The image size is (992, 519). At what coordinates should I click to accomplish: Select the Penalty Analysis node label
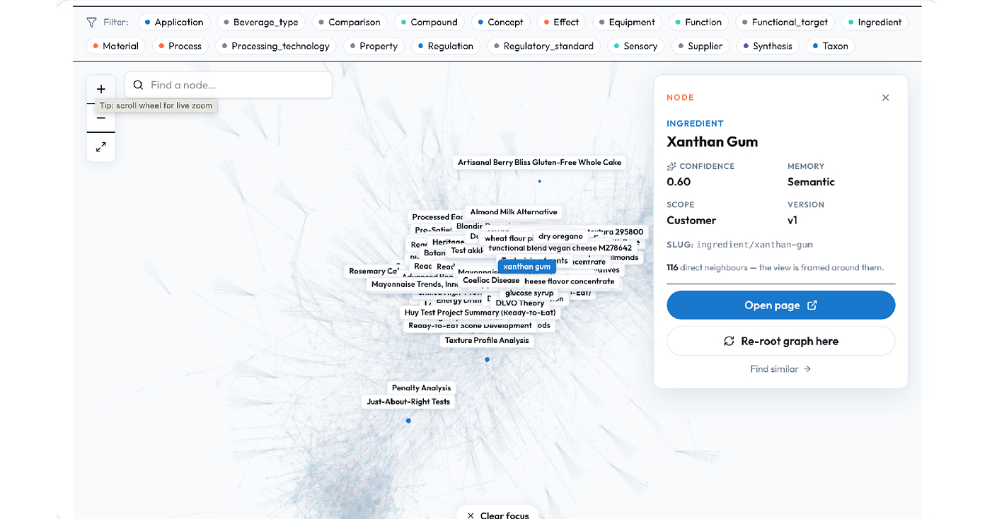point(421,387)
